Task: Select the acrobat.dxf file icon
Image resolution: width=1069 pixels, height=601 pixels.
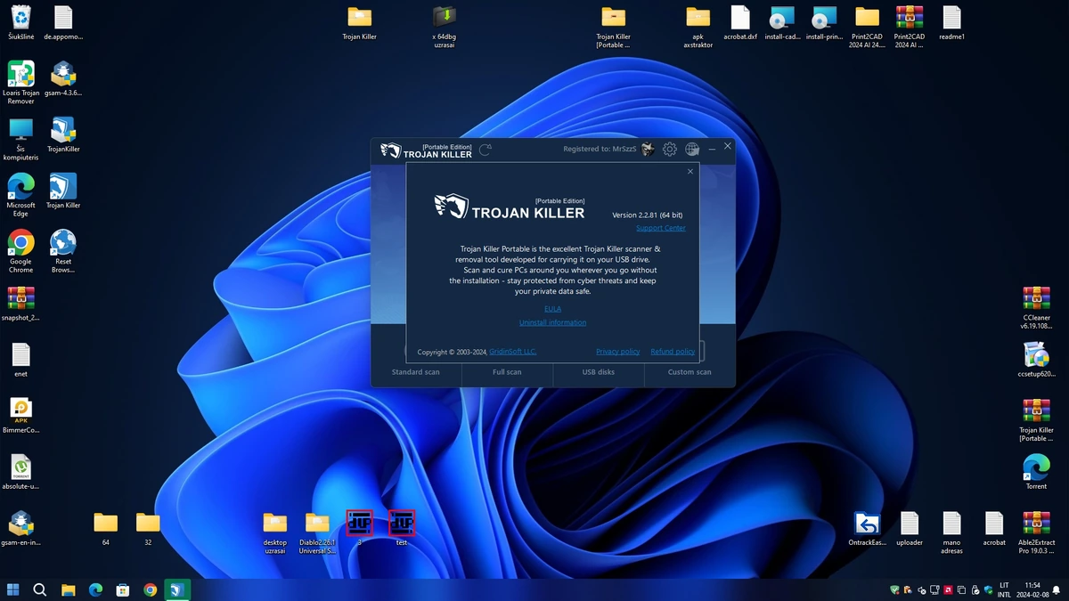Action: (740, 23)
